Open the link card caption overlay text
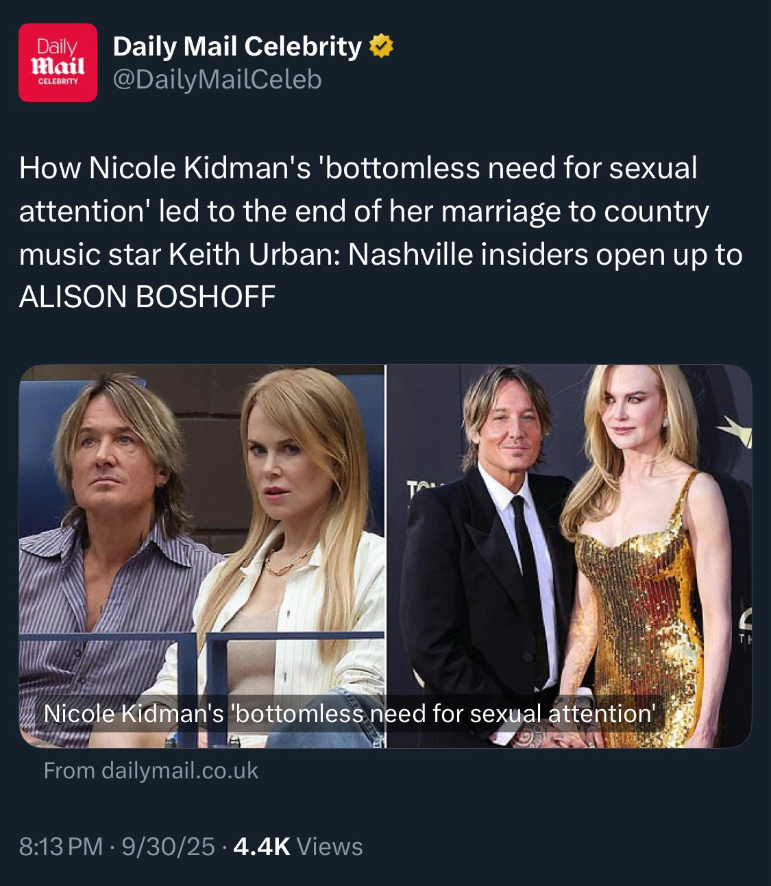 point(350,714)
